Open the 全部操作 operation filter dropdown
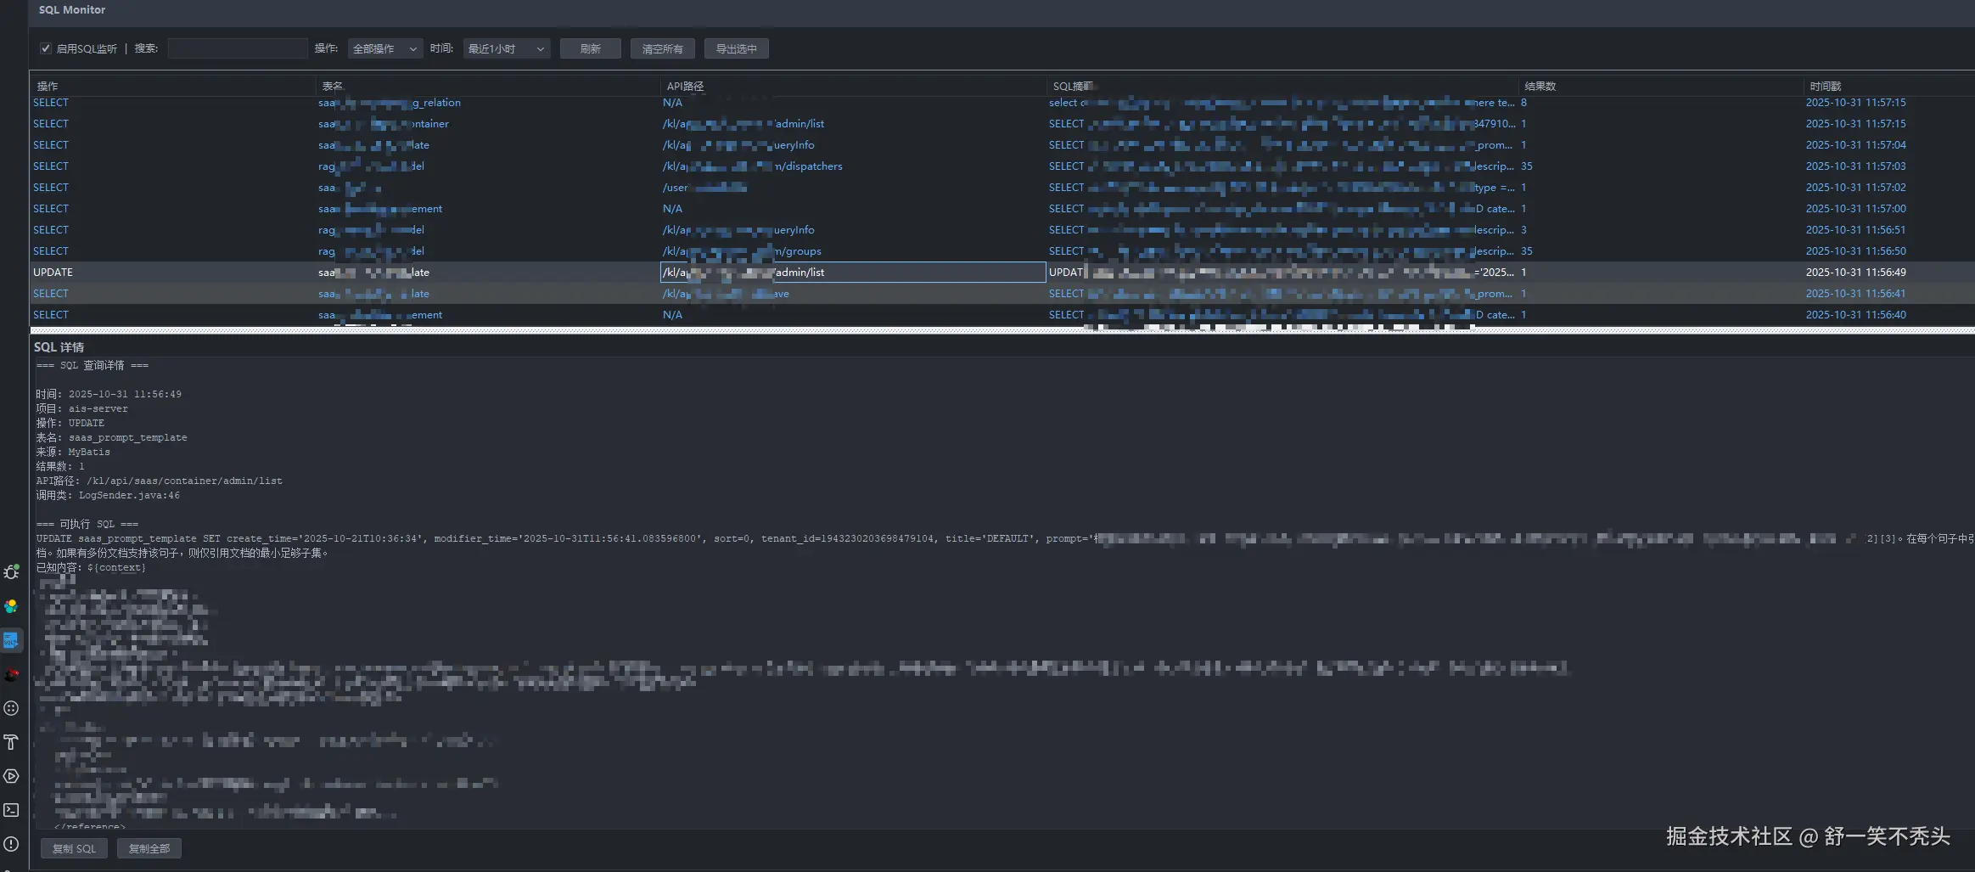The image size is (1975, 872). pyautogui.click(x=385, y=48)
